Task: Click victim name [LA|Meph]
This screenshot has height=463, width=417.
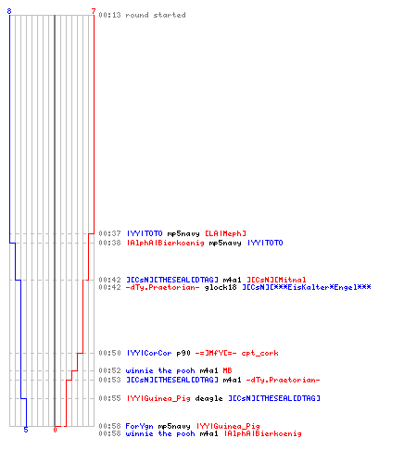Action: [x=225, y=233]
